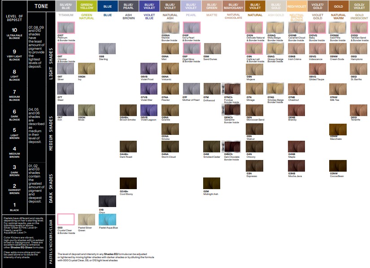Screen dimensions: 370x268
Task: Choose the 08GN Ivy swatch
Action: point(87,69)
